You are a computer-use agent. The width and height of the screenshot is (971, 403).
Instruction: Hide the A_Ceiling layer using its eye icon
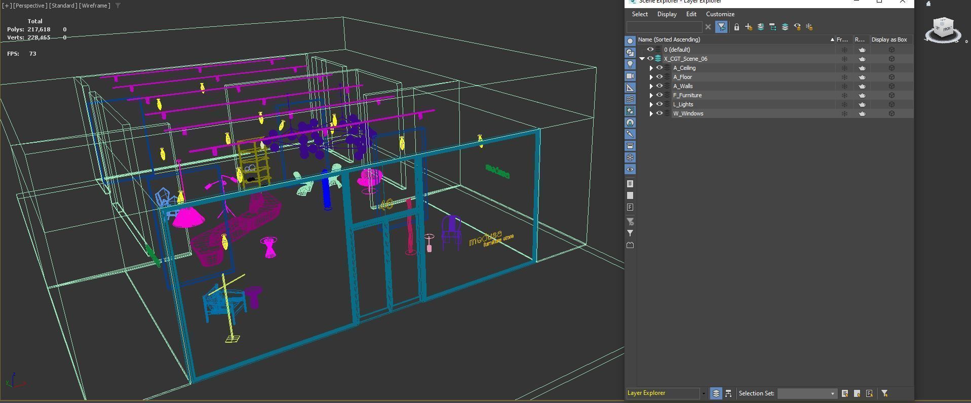coord(659,68)
